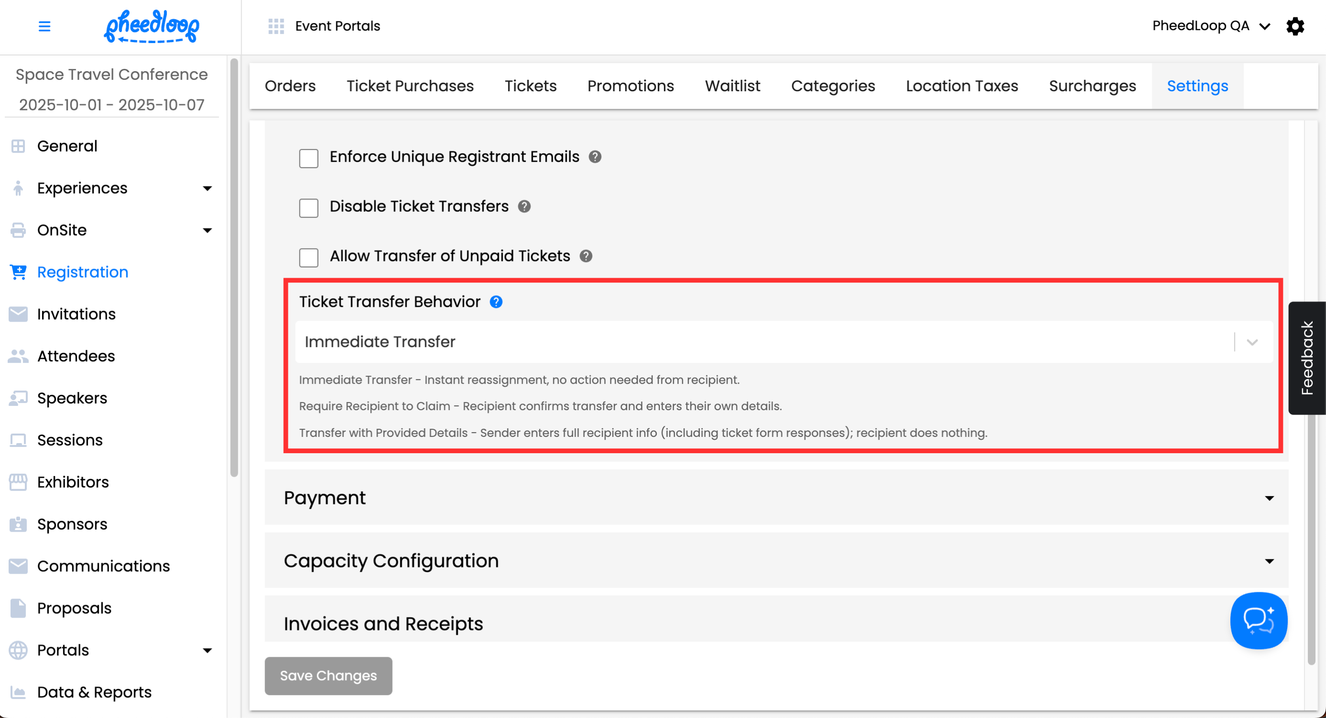Click Ticket Transfer Behavior help icon
The image size is (1326, 718).
point(496,302)
